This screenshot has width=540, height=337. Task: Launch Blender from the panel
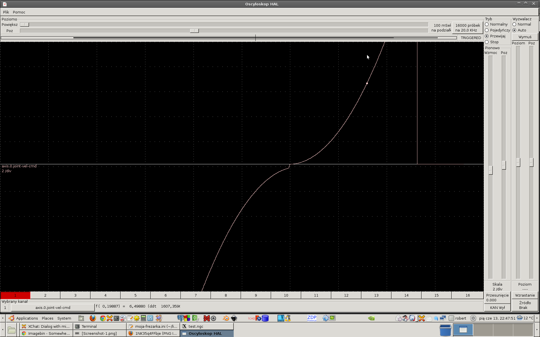[226, 318]
